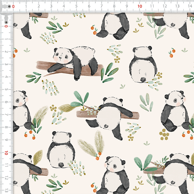194x194 pixels.
Task: Select the seated panda on the right edge
Action: pos(175,111)
